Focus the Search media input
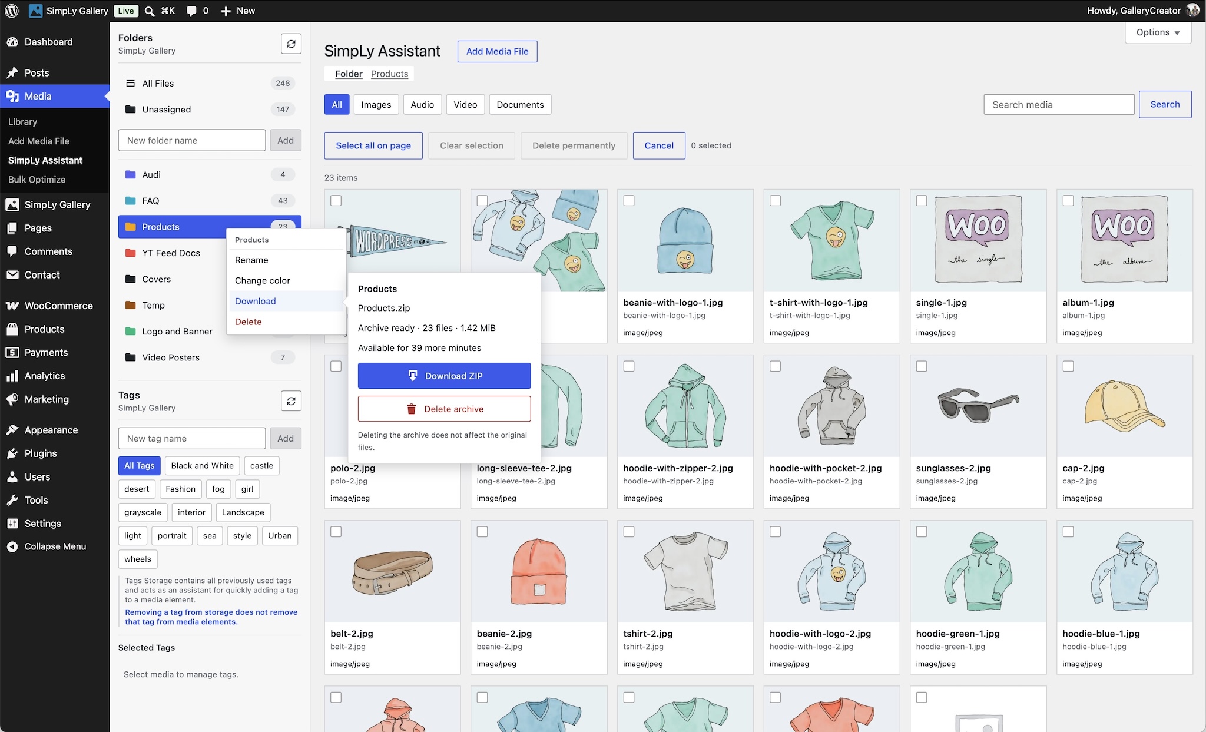This screenshot has height=732, width=1206. pyautogui.click(x=1059, y=104)
